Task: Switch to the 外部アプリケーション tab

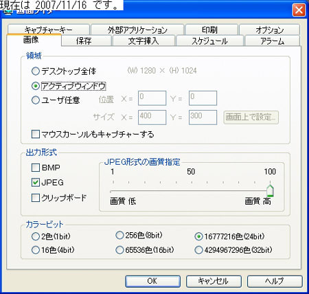Action: (x=137, y=30)
